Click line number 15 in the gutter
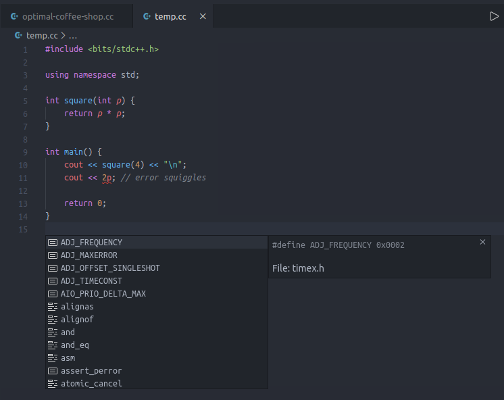Viewport: 504px width, 400px height. point(23,230)
